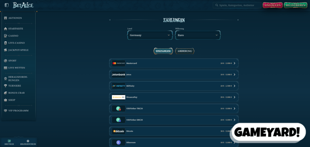Open Hilfezentrum via the help icon
The height and width of the screenshot is (147, 310).
click(x=28, y=141)
